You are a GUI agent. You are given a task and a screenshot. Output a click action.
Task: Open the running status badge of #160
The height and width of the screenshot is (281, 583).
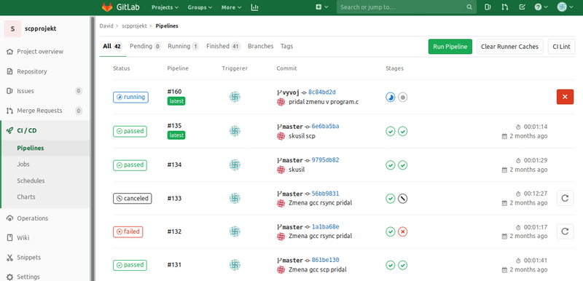click(130, 98)
